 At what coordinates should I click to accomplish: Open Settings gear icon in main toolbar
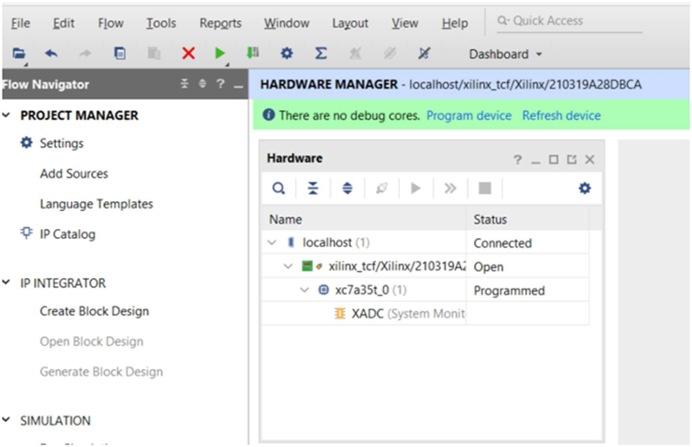286,53
